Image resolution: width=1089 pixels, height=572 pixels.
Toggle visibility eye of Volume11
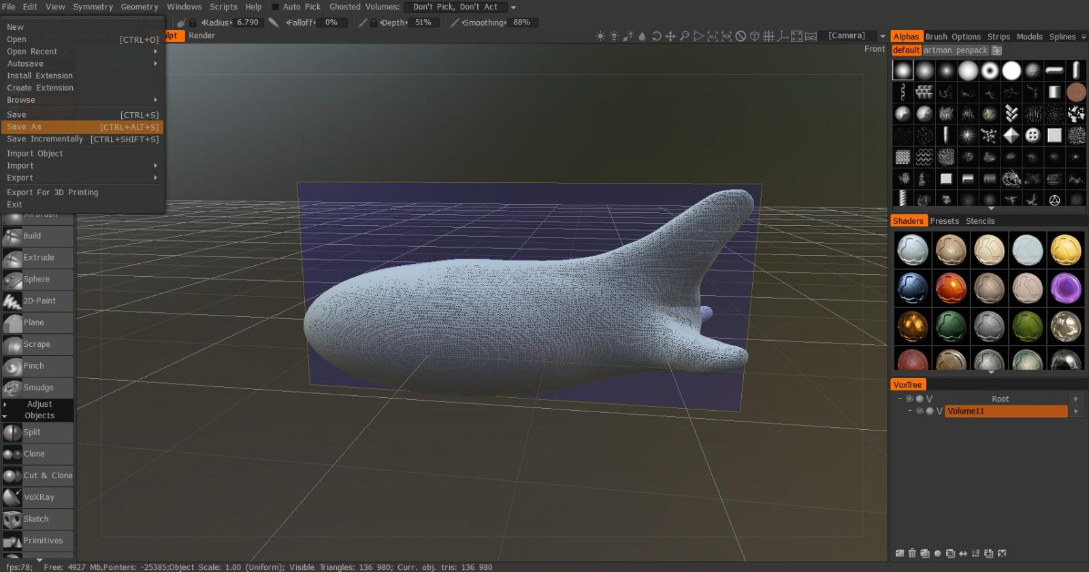click(920, 411)
